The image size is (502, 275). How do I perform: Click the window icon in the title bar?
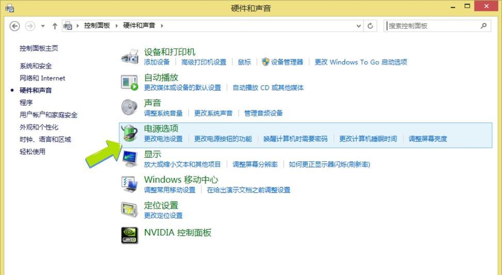click(x=10, y=8)
